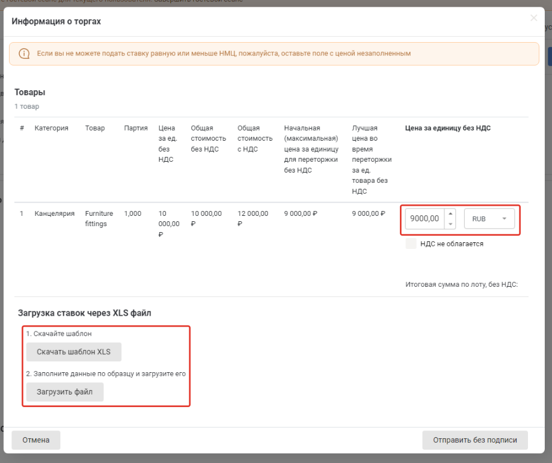Click the info icon in the warning banner

point(24,54)
